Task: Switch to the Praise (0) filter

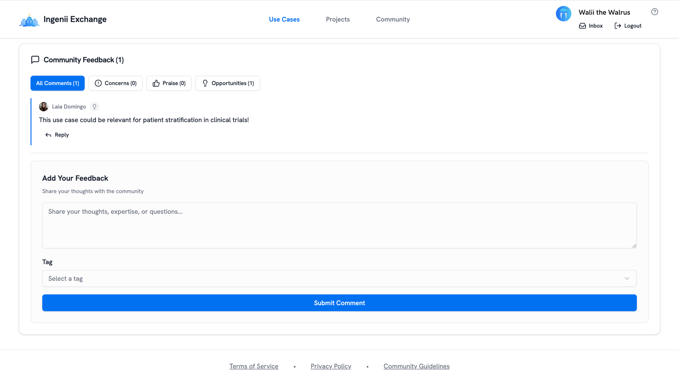Action: pyautogui.click(x=169, y=83)
